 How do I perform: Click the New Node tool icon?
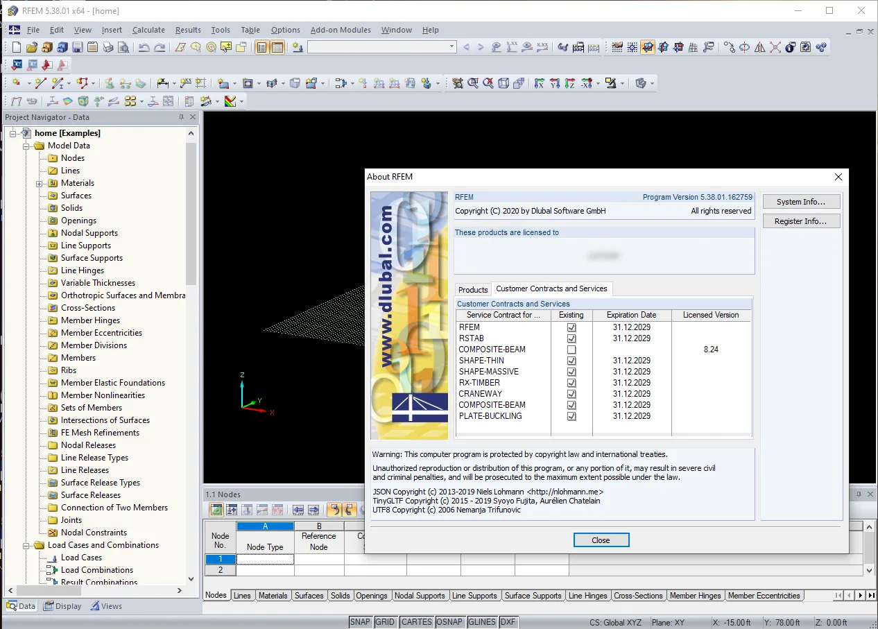tap(17, 83)
